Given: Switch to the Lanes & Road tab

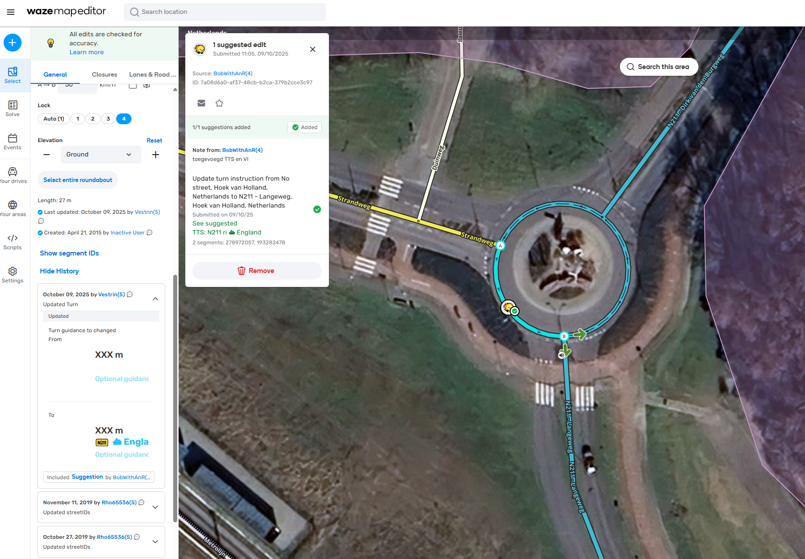Looking at the screenshot, I should pos(153,74).
